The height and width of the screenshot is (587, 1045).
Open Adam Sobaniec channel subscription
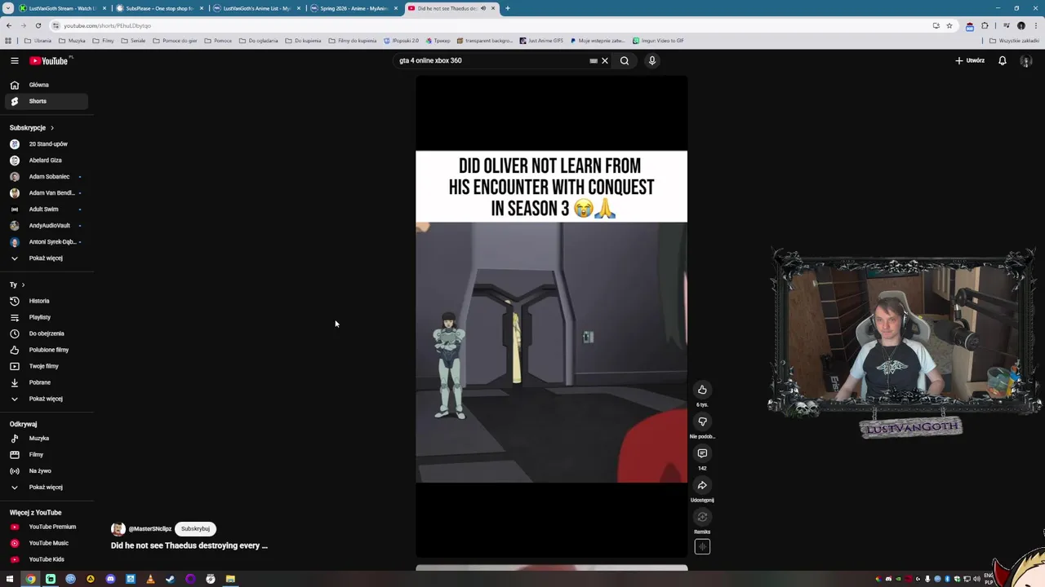click(x=46, y=177)
